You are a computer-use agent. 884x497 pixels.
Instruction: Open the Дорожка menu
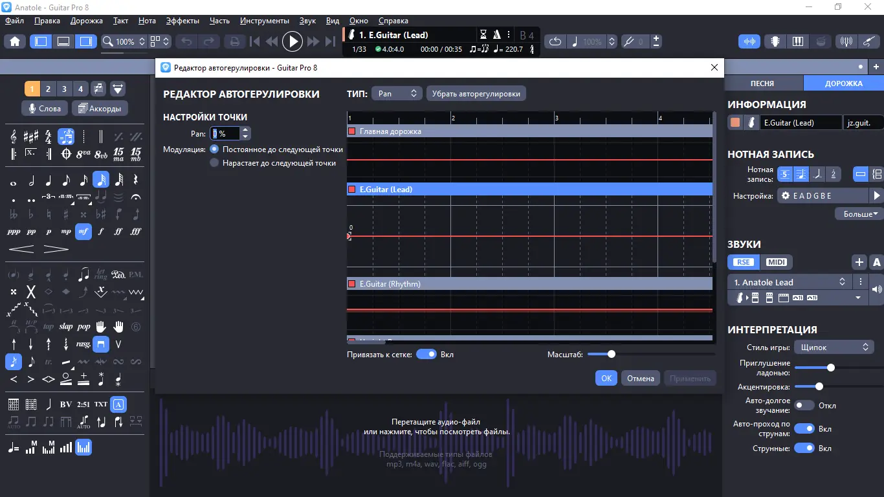click(87, 21)
